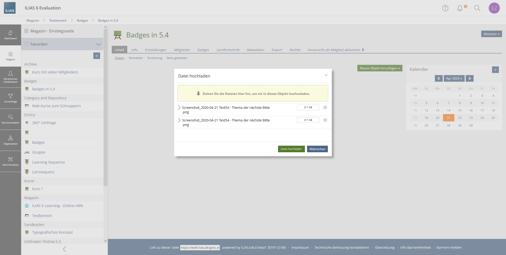Open the favorites list actions dropdown

pos(97,56)
